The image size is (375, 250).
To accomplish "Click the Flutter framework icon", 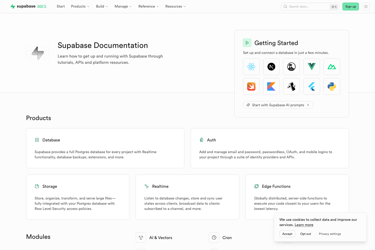I will click(311, 86).
